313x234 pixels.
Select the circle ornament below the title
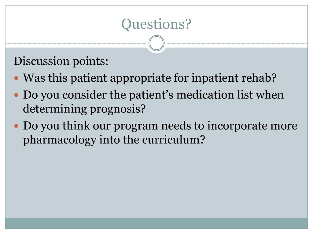click(x=156, y=43)
